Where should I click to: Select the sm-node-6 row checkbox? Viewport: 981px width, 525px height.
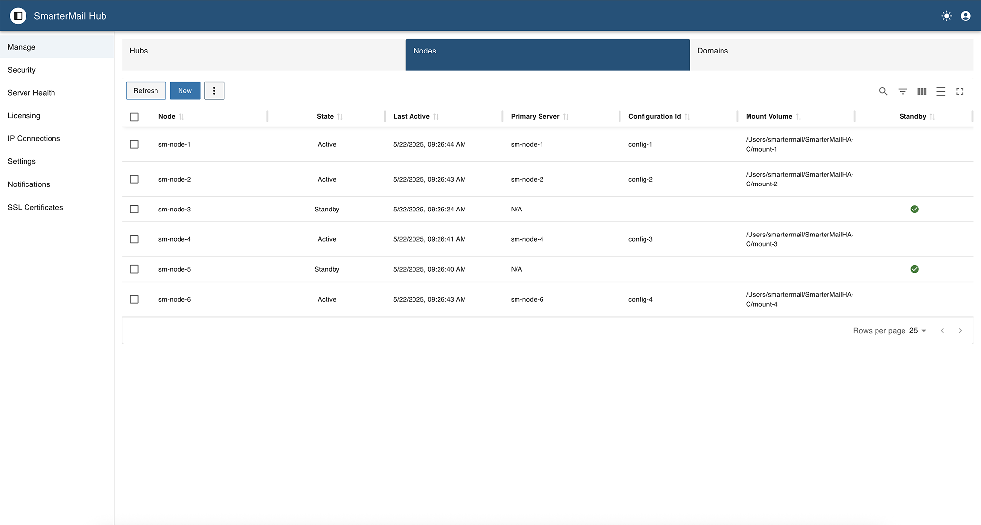tap(134, 299)
